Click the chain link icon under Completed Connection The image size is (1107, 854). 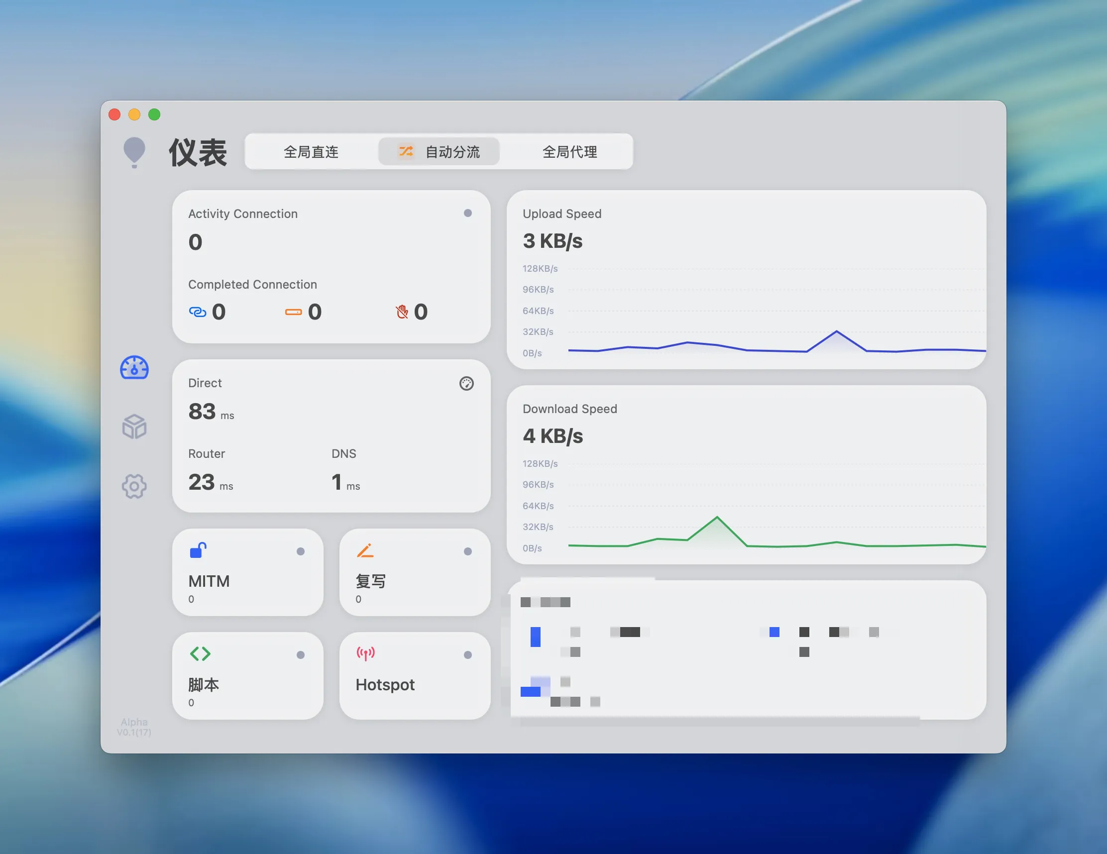tap(198, 312)
